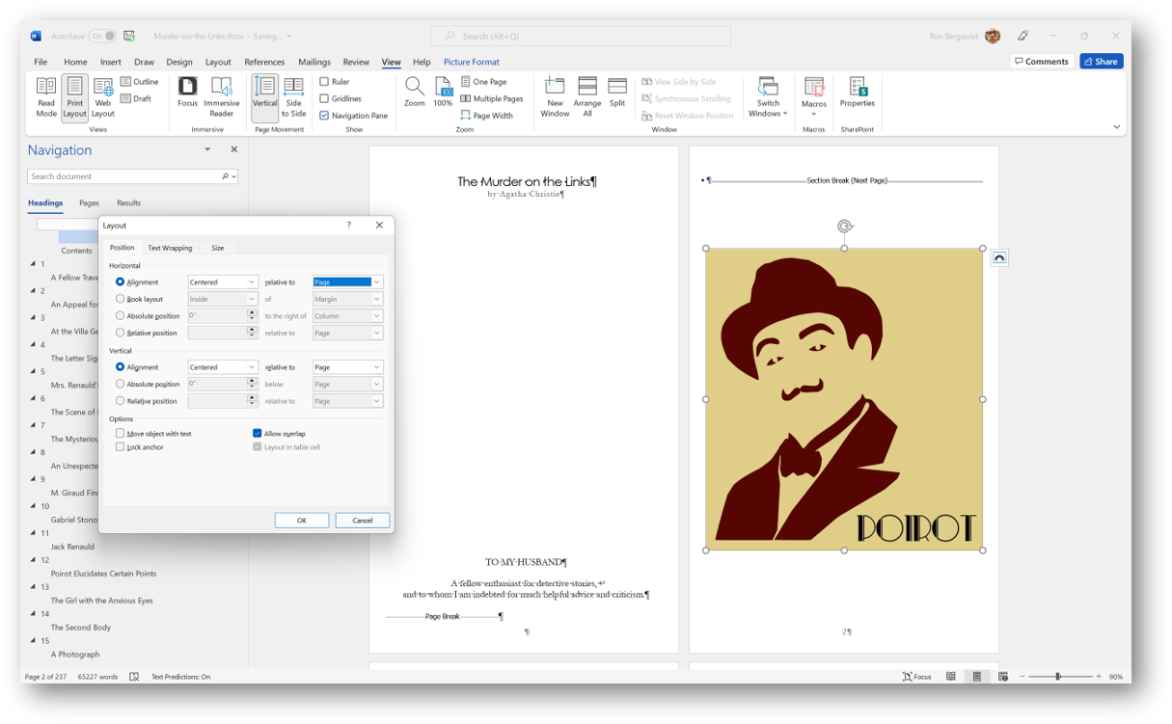Viewport: 1172px width, 724px height.
Task: Select Side to Side page movement
Action: pos(293,96)
